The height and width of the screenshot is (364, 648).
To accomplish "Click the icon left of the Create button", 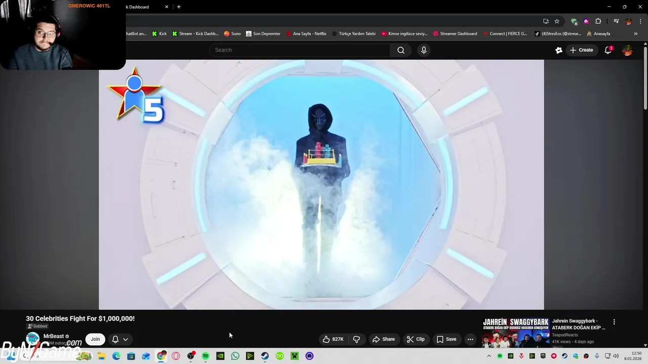I will click(559, 50).
